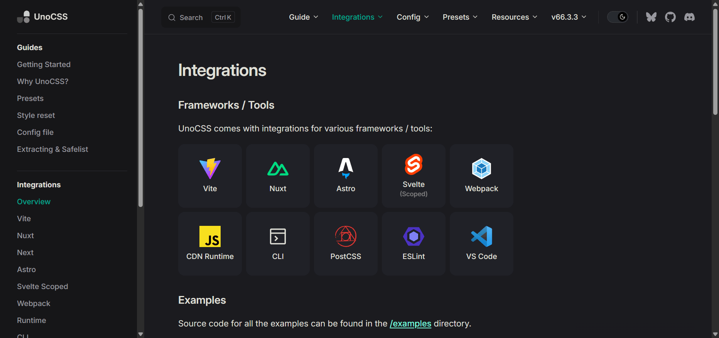Click the search magnifier icon

coord(172,17)
